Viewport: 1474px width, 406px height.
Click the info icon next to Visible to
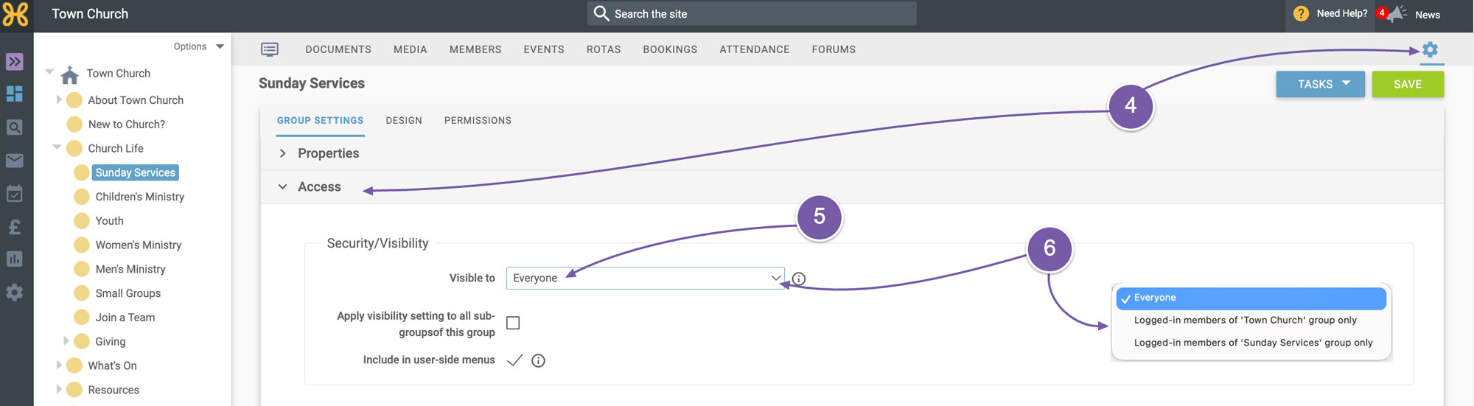click(799, 279)
